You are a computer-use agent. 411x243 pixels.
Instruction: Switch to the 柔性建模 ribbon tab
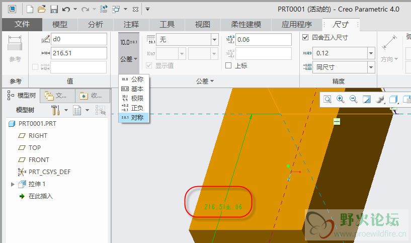[246, 24]
